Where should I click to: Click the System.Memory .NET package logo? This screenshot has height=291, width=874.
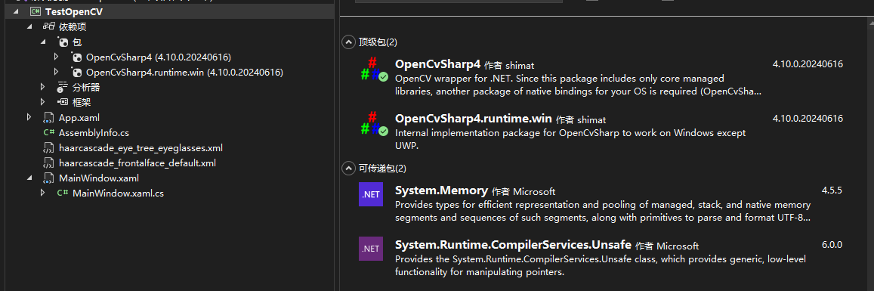371,194
